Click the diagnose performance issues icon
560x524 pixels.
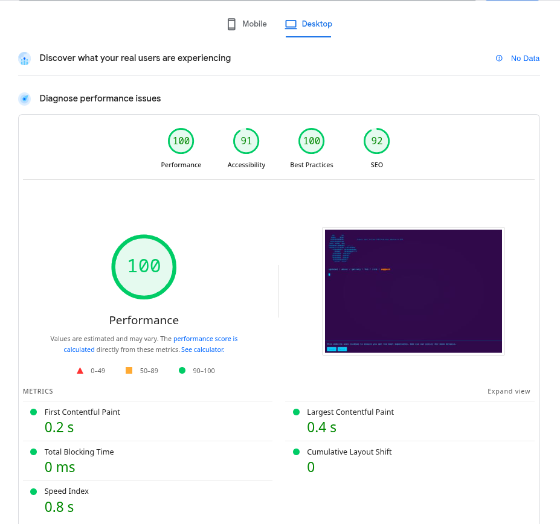click(25, 98)
